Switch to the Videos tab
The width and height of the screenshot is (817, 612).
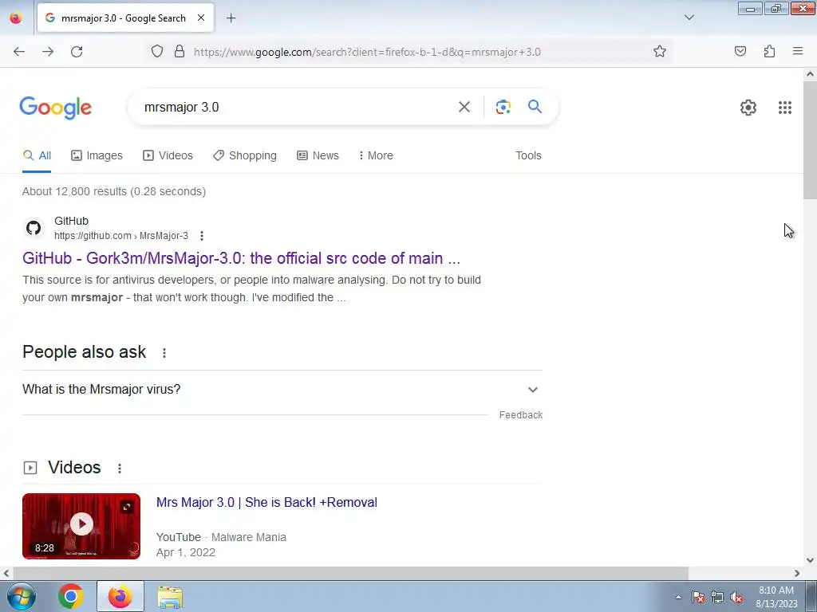pos(168,155)
